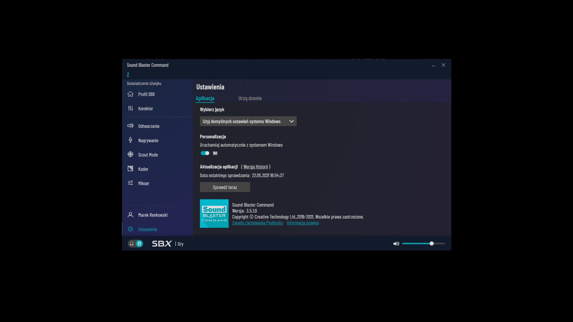This screenshot has height=322, width=573.
Task: Click the 'Mikser' sidebar text
Action: click(x=144, y=183)
